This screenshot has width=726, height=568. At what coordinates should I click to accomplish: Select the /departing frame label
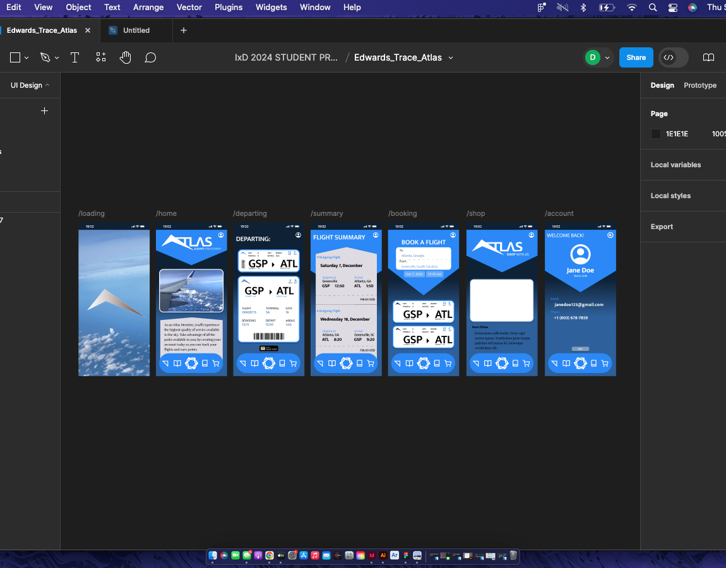coord(250,213)
